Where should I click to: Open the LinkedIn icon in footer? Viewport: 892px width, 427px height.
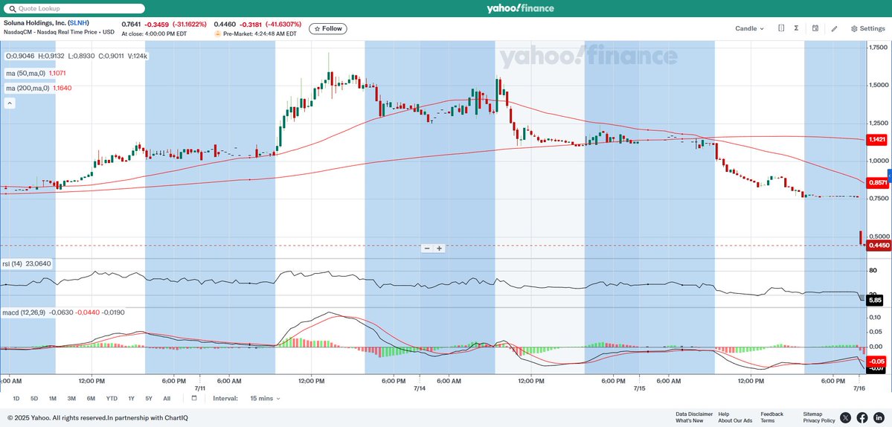(x=879, y=417)
